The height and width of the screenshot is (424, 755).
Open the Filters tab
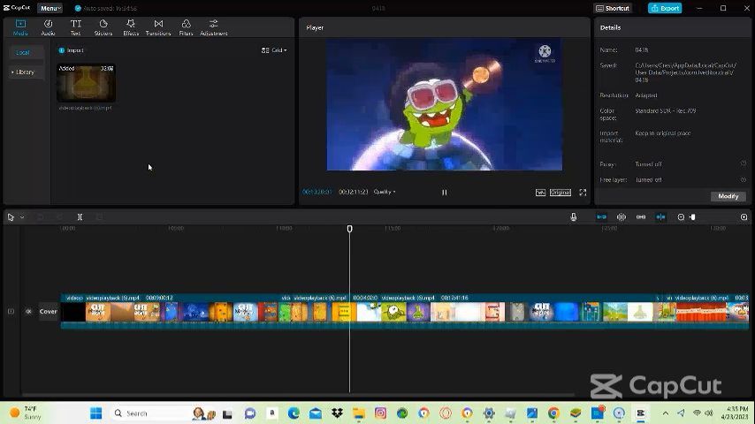tap(186, 27)
